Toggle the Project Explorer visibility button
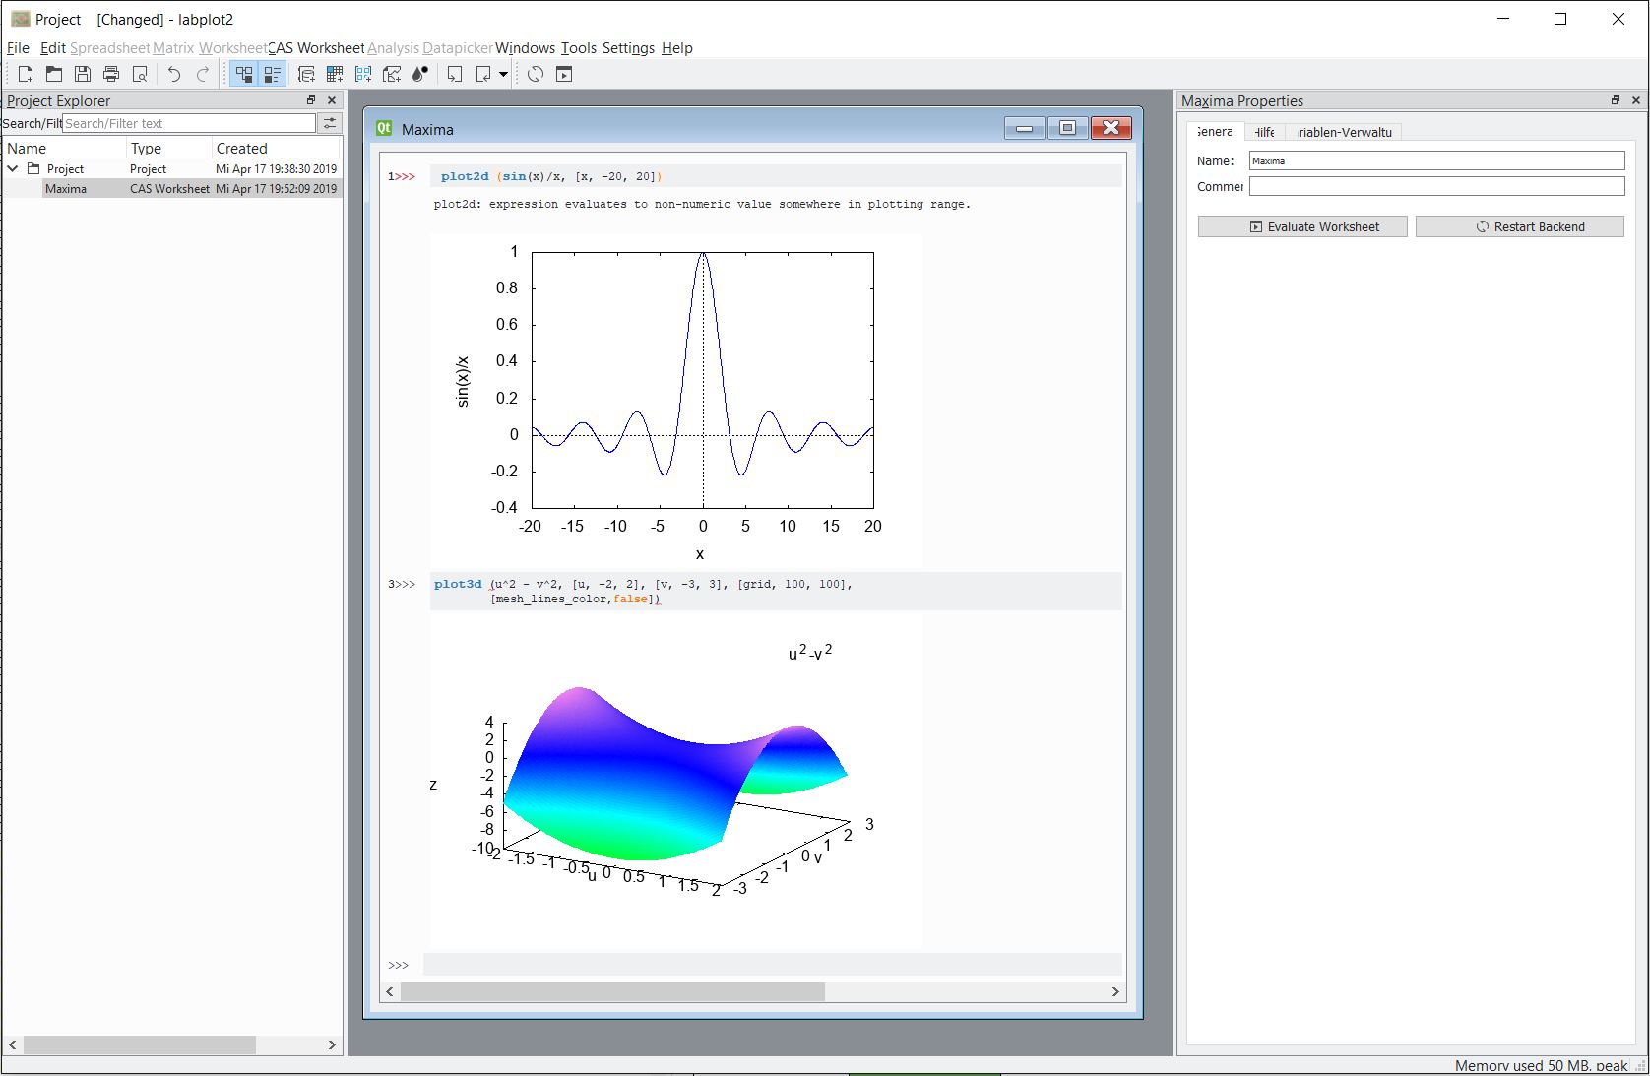Viewport: 1650px width, 1076px height. click(245, 73)
